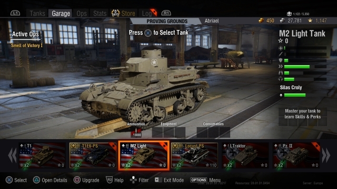The height and width of the screenshot is (189, 337).
Task: Expand tank carousel to the right
Action: [x=326, y=155]
